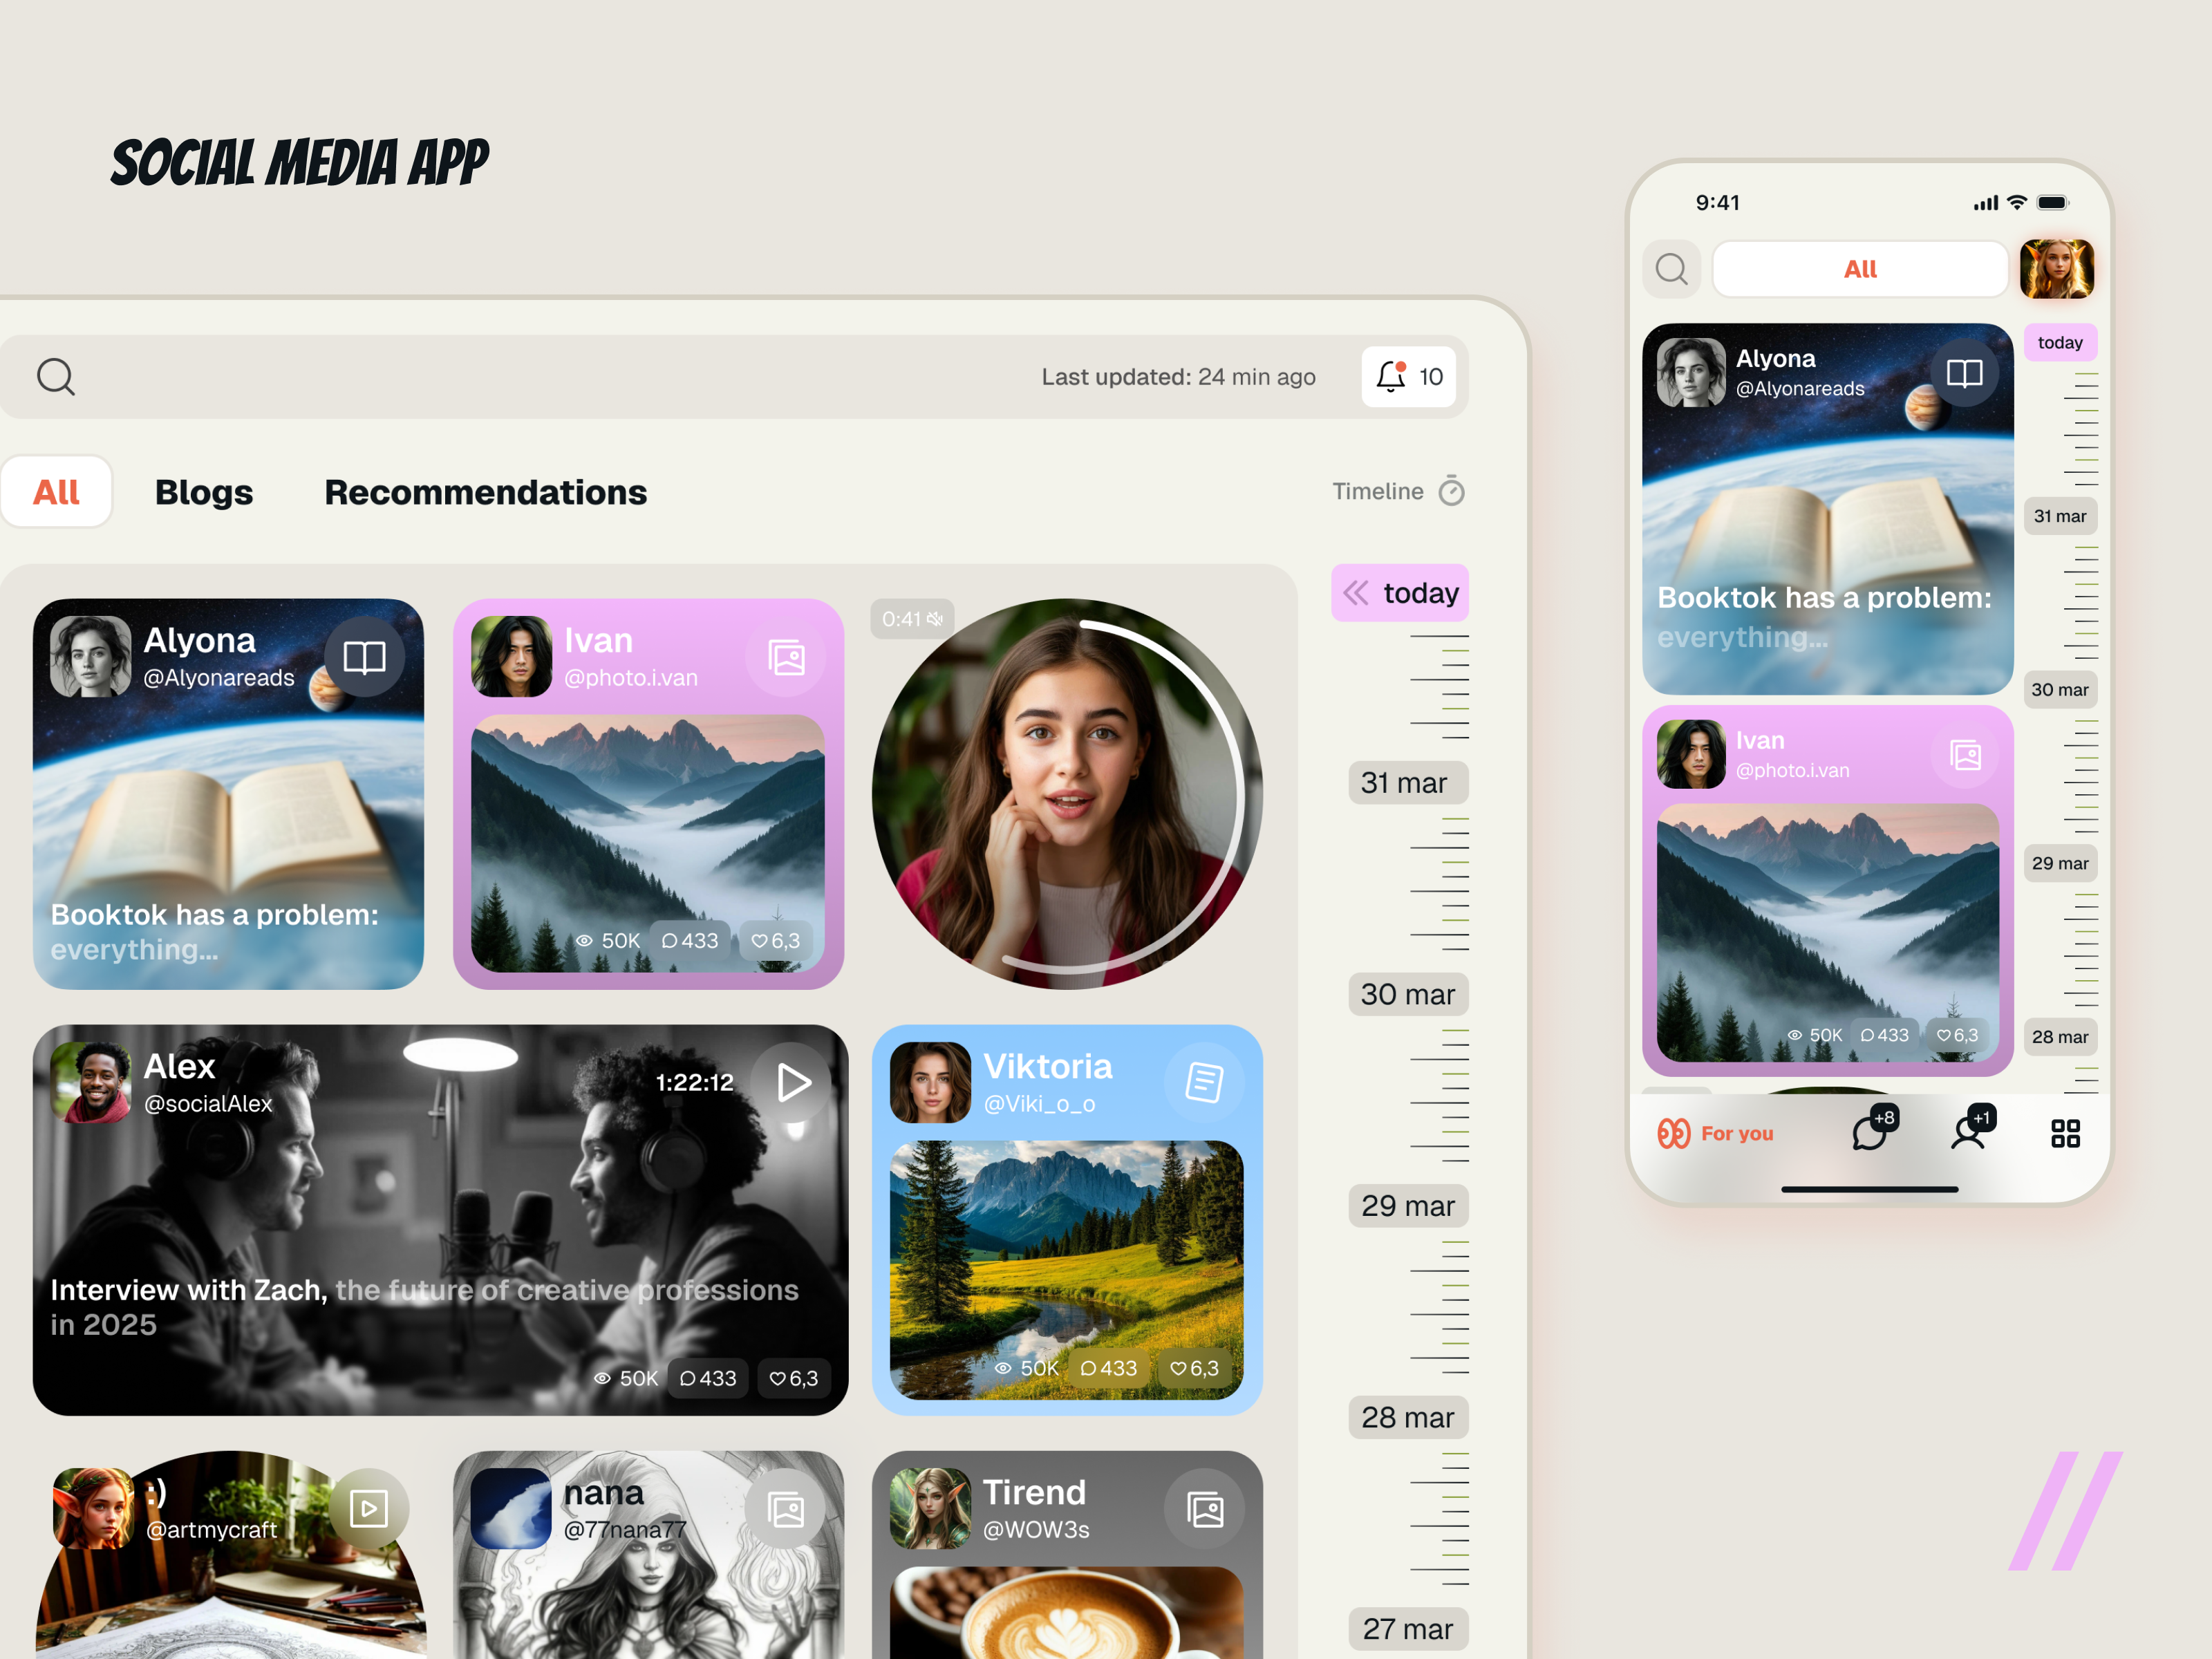The height and width of the screenshot is (1659, 2212).
Task: Select the All tab on desktop
Action: coord(56,492)
